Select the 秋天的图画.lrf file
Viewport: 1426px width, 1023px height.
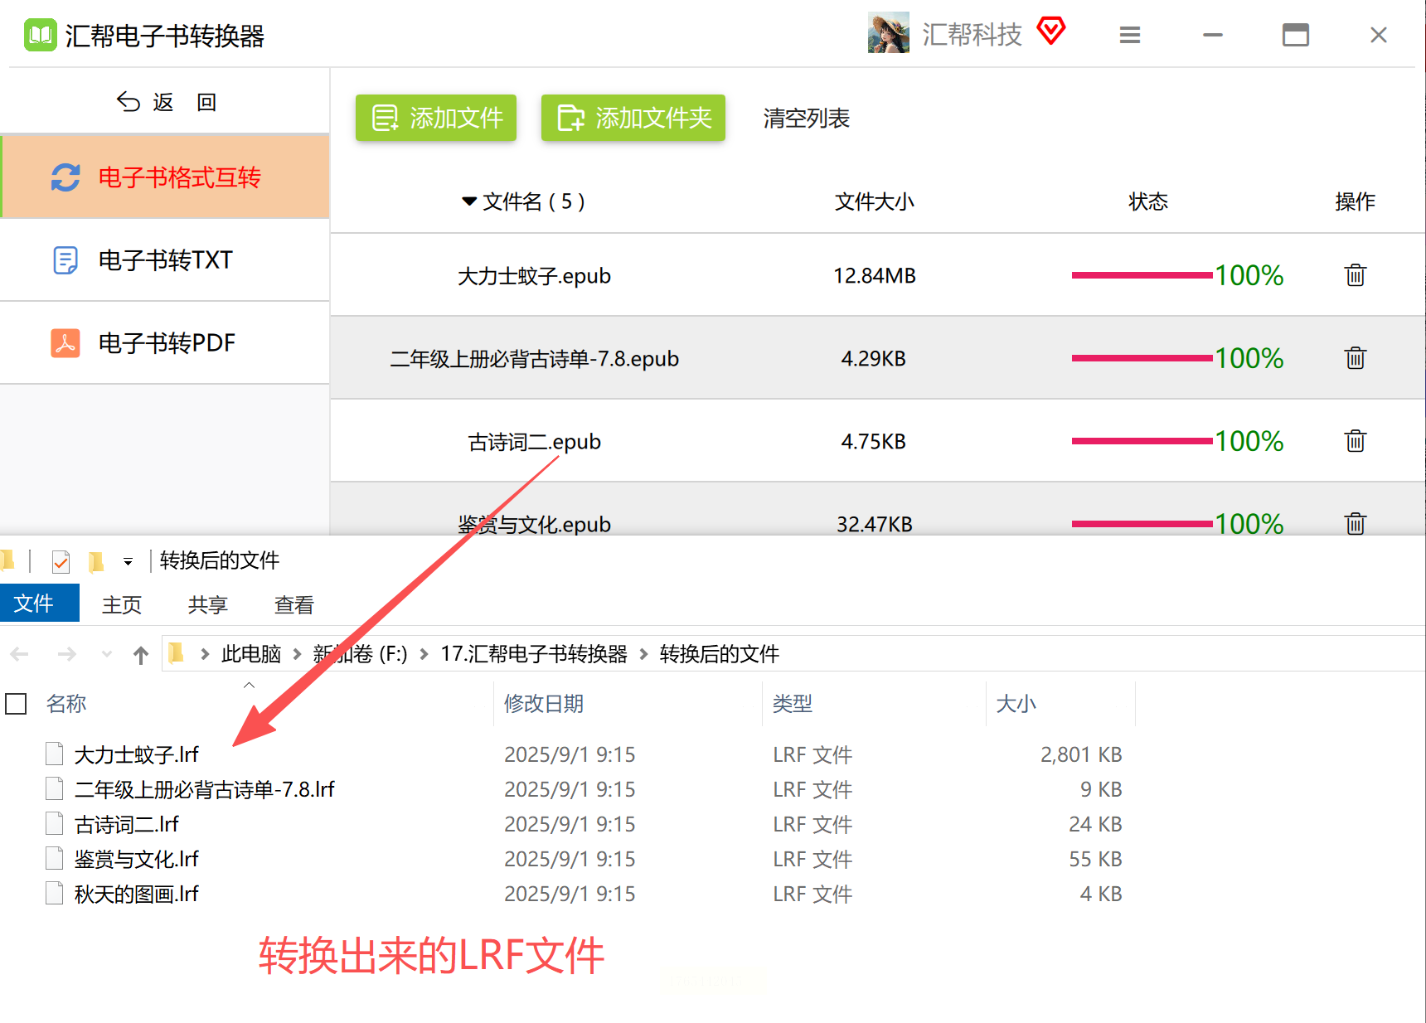click(137, 894)
